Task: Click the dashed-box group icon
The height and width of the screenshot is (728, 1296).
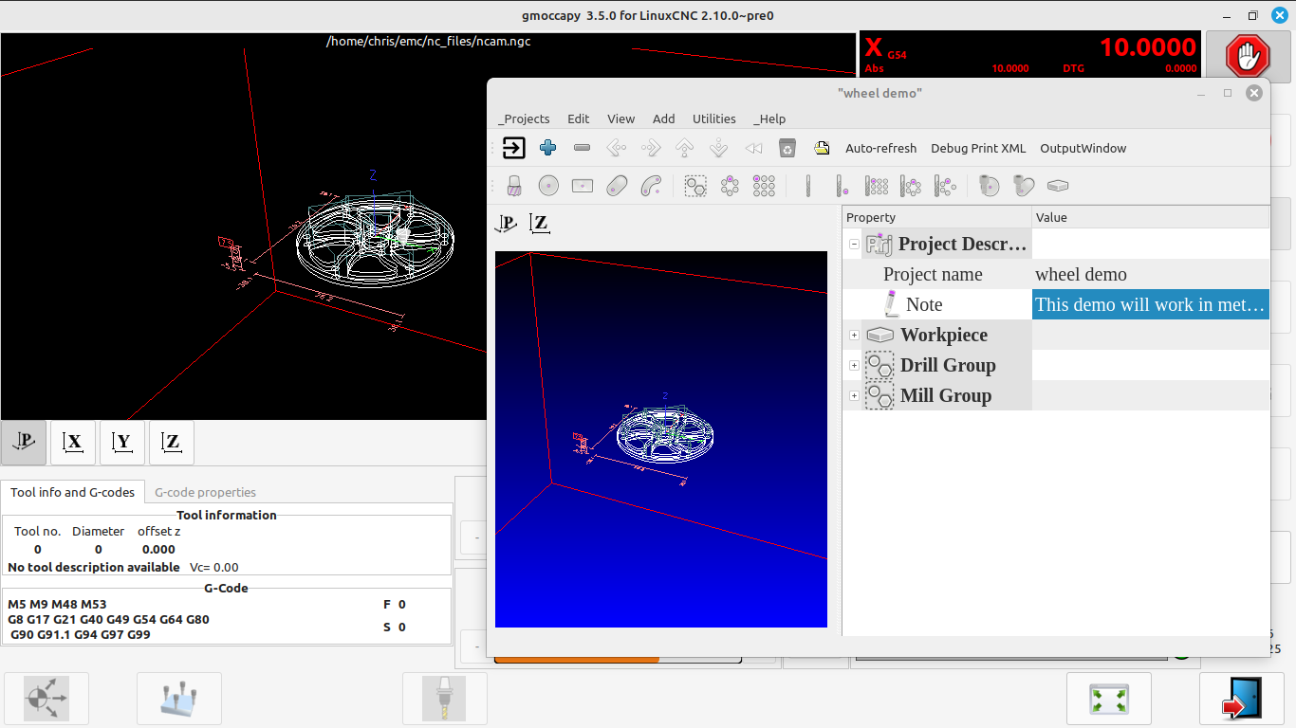Action: pos(695,186)
